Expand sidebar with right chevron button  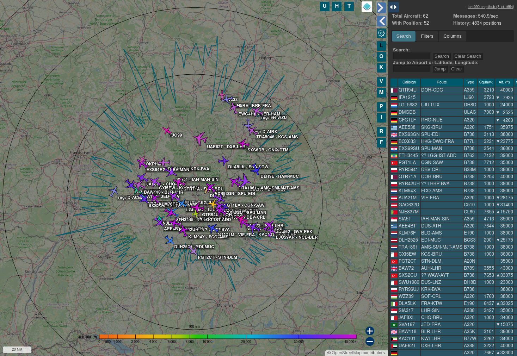pyautogui.click(x=381, y=8)
